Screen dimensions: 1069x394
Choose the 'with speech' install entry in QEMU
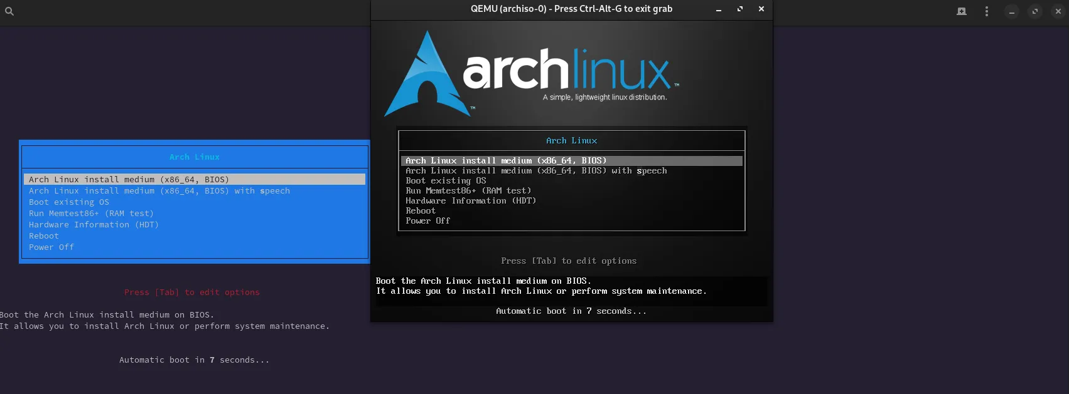pyautogui.click(x=536, y=171)
